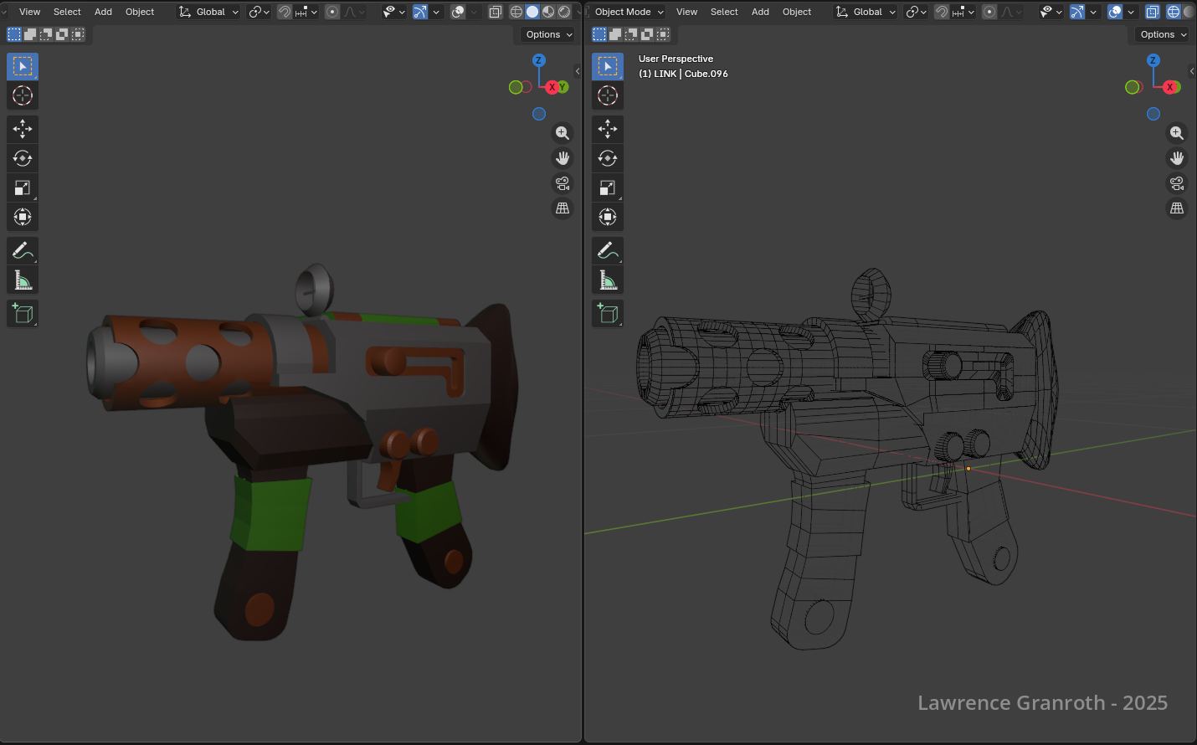Select the Move tool in left viewport
The width and height of the screenshot is (1197, 745).
click(x=23, y=129)
